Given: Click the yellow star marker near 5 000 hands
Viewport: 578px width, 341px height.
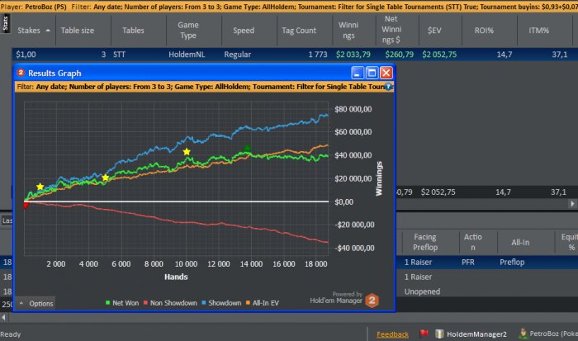Looking at the screenshot, I should (106, 178).
